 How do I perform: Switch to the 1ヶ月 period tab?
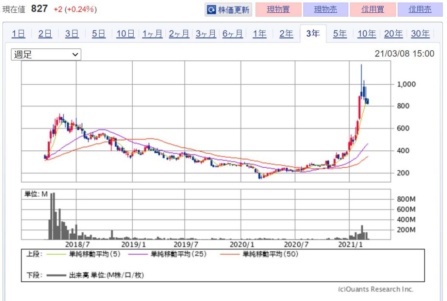152,34
